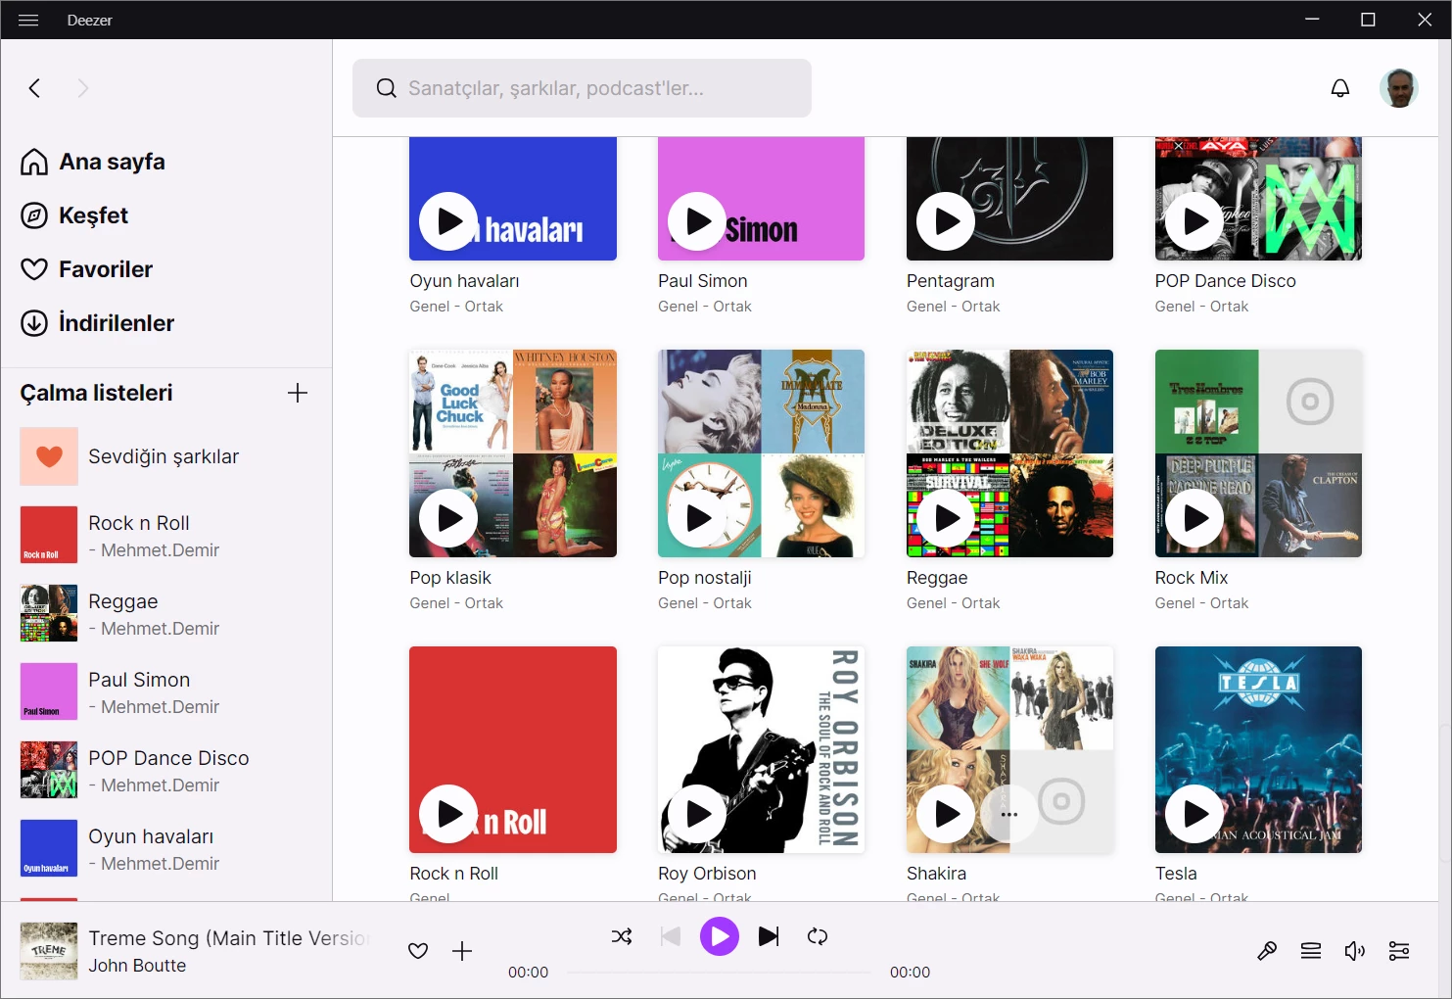1452x999 pixels.
Task: Open Rock n Roll in sidebar playlists
Action: tap(166, 535)
